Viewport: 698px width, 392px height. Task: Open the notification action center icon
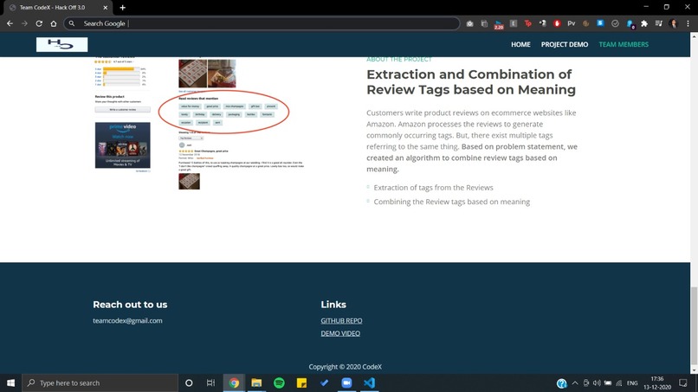(x=683, y=383)
